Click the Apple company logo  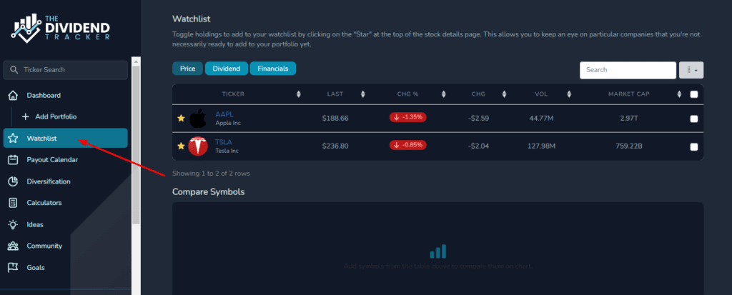[x=198, y=119]
